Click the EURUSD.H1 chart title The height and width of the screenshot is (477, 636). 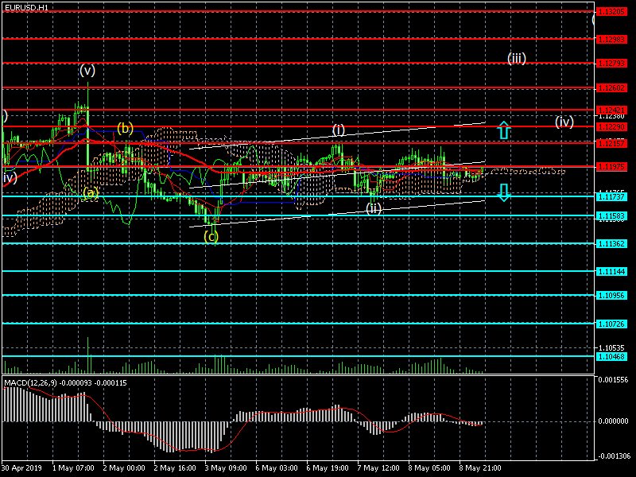coord(26,8)
